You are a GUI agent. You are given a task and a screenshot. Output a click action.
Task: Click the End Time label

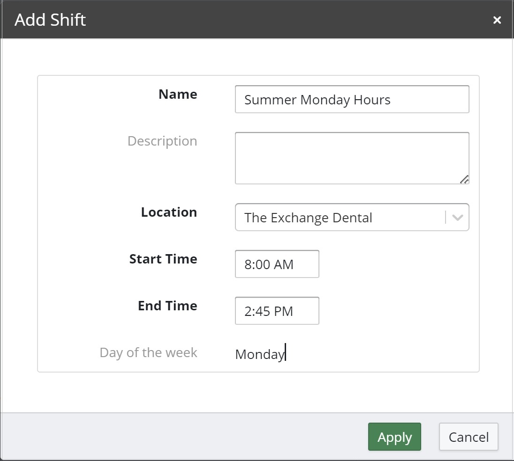(x=167, y=306)
